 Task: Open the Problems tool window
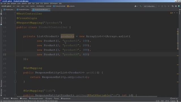[x=14, y=99]
